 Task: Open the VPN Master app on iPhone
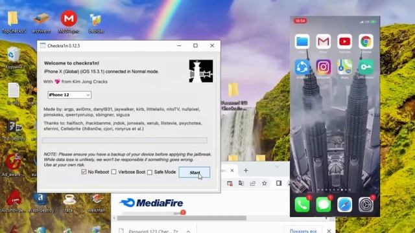[366, 67]
